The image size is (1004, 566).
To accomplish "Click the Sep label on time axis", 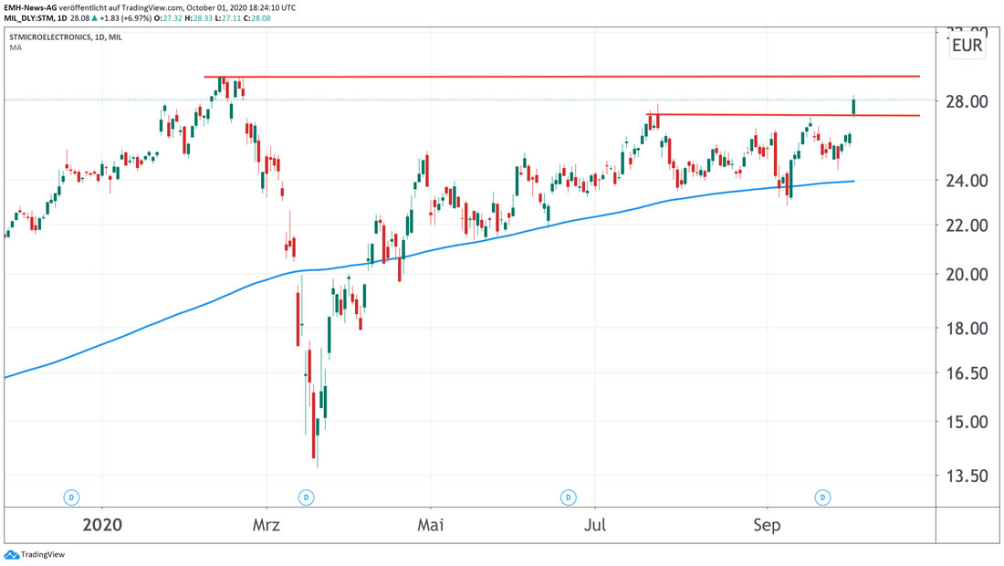I will pyautogui.click(x=767, y=525).
